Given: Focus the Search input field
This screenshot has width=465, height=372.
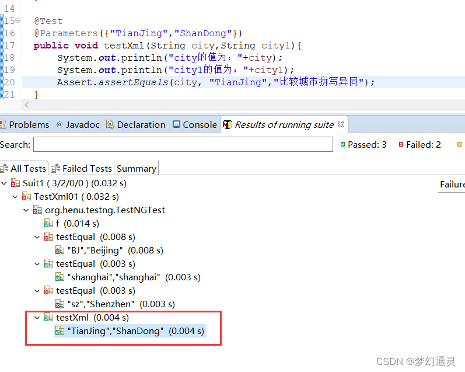Looking at the screenshot, I should pyautogui.click(x=183, y=144).
